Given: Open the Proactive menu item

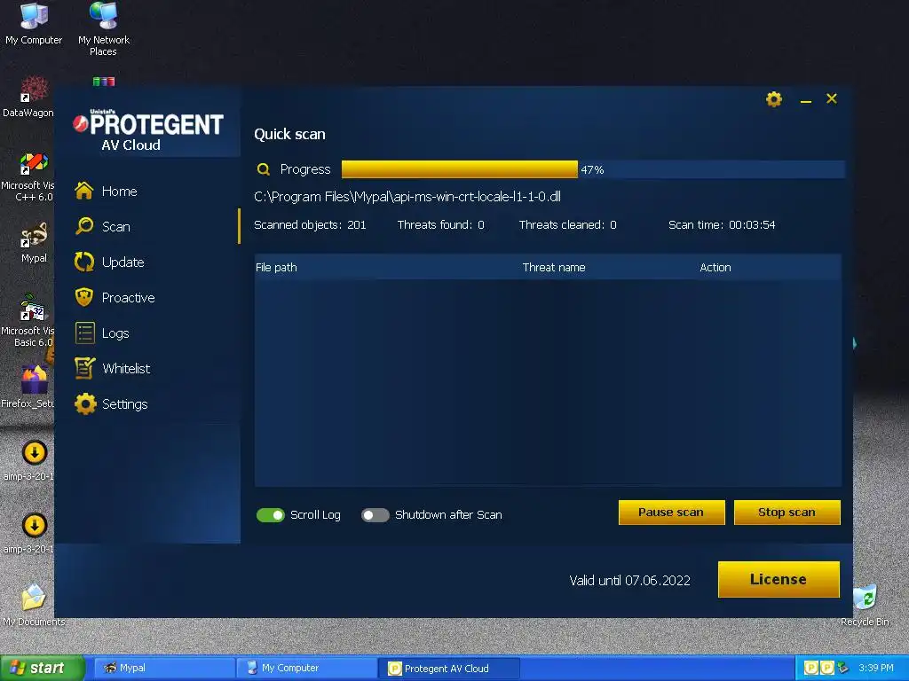Looking at the screenshot, I should pos(128,298).
